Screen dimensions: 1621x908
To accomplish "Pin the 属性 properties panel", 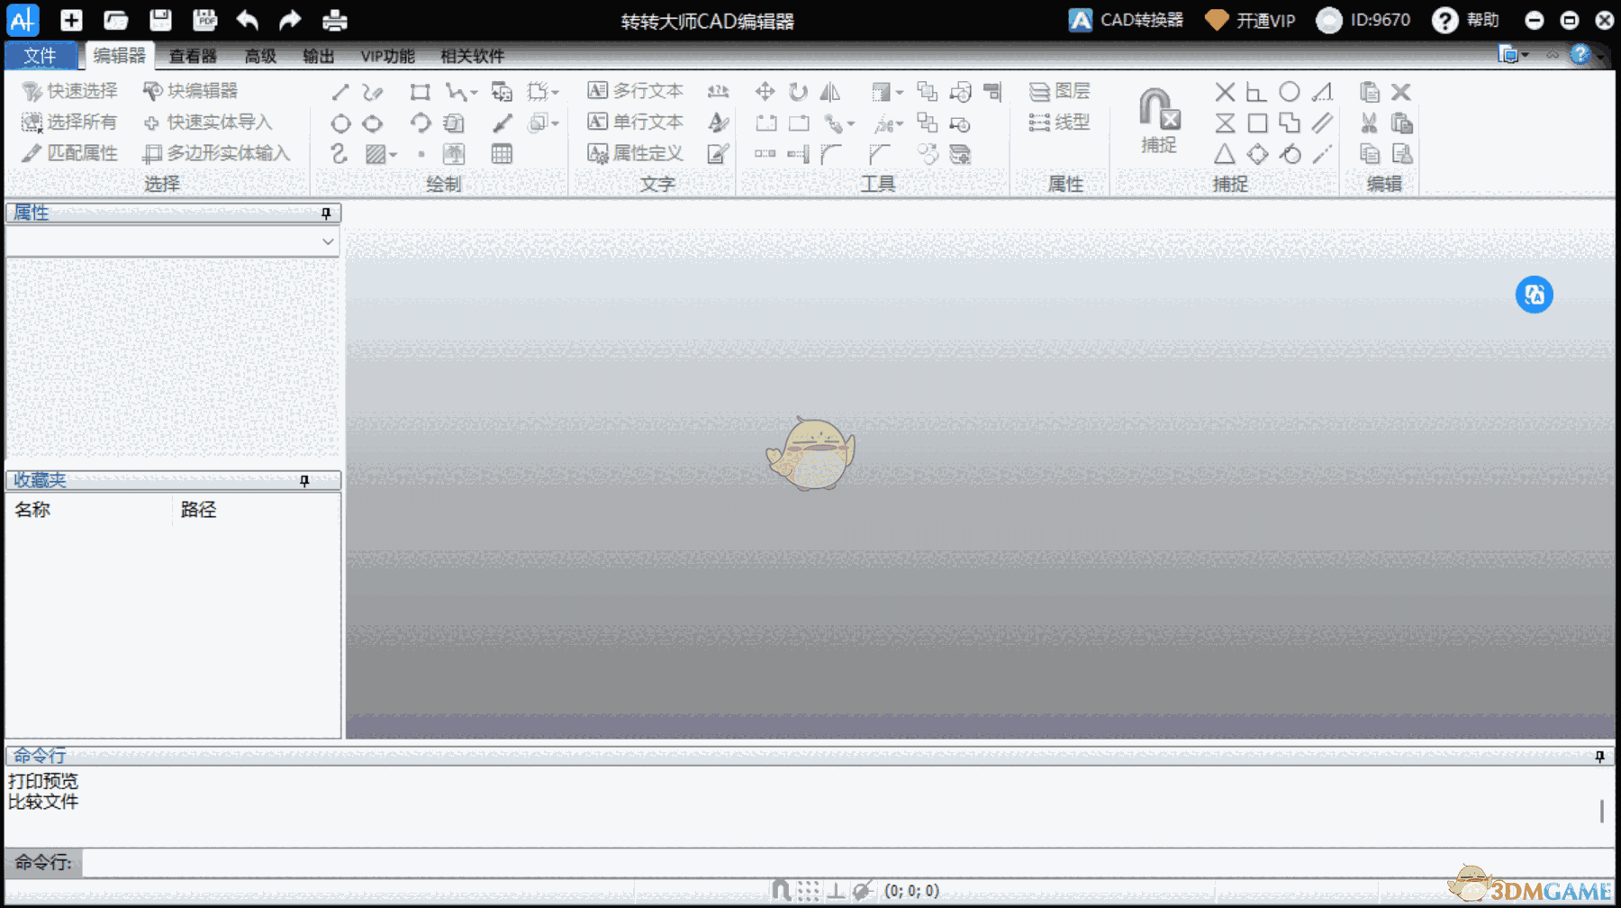I will (326, 213).
